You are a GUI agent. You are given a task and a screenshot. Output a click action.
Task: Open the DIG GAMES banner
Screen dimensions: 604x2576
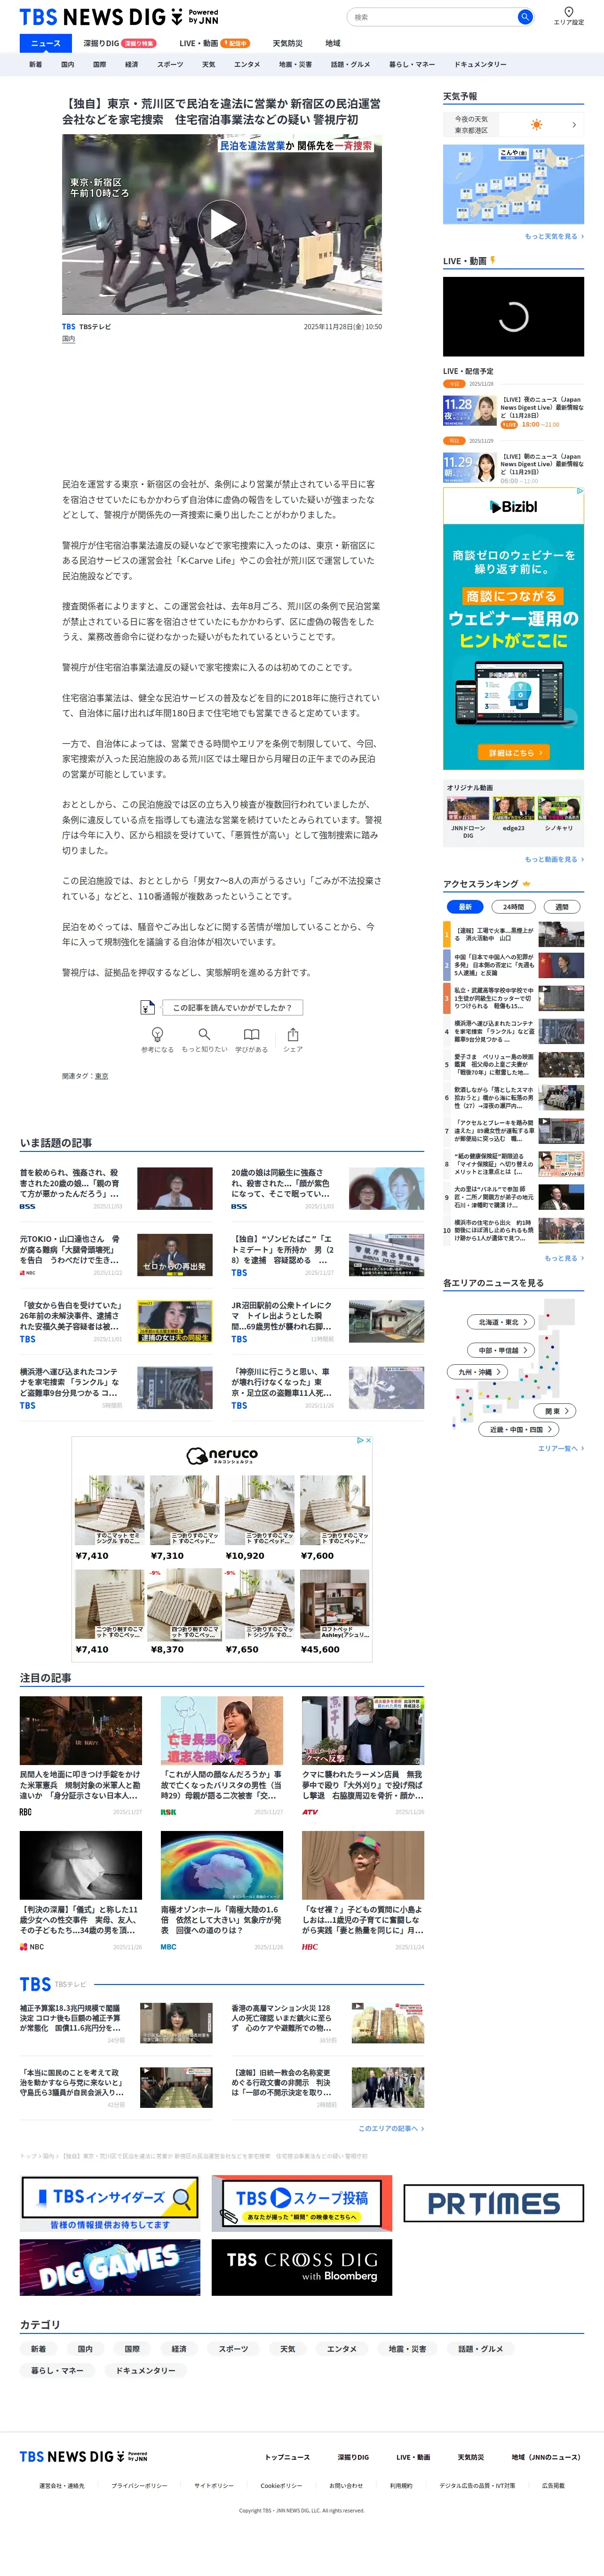pyautogui.click(x=110, y=2267)
